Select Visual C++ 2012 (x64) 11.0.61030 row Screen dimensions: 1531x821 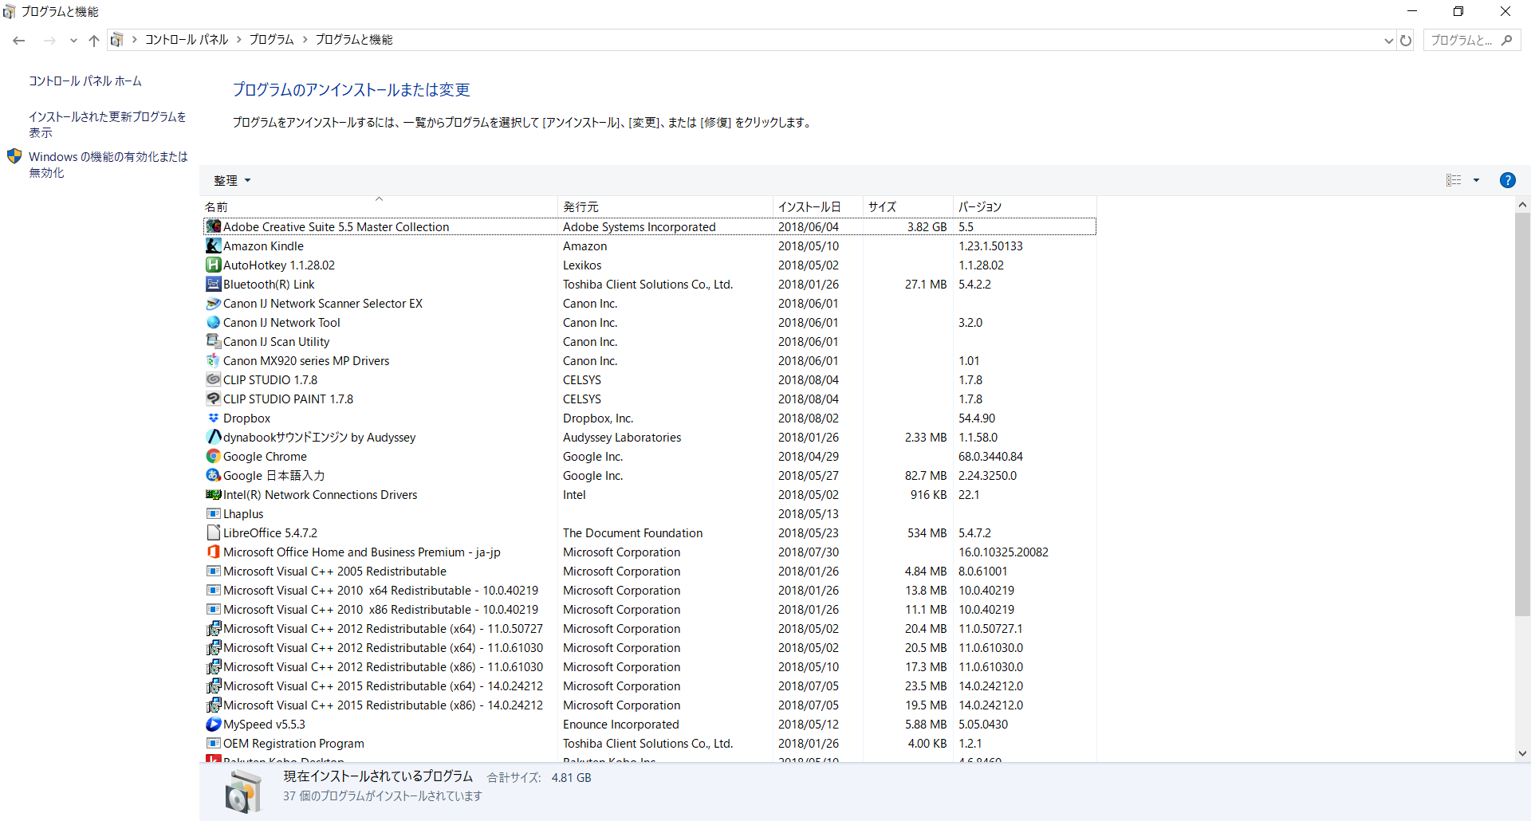click(650, 648)
